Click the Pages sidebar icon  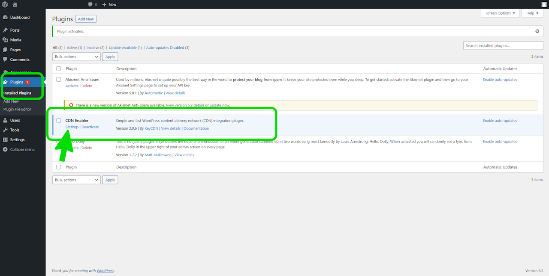coord(5,50)
